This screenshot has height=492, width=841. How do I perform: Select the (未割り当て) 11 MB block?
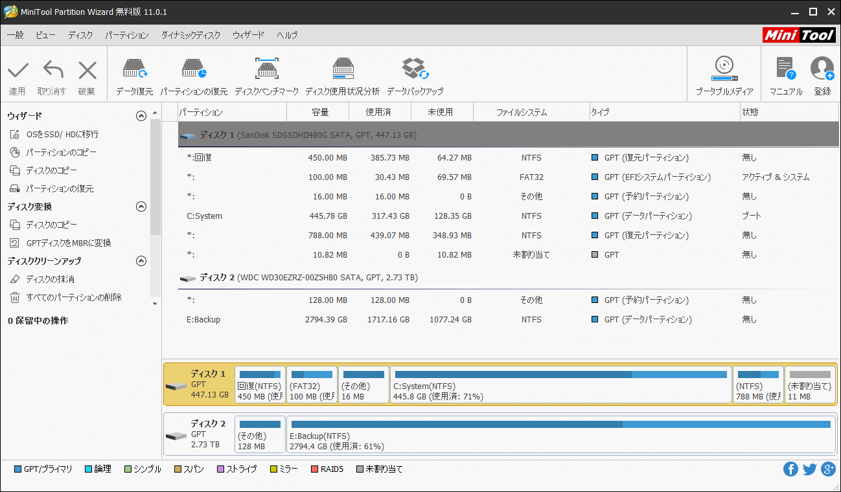pyautogui.click(x=810, y=385)
